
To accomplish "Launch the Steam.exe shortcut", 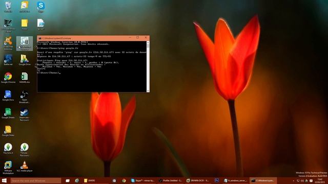I will point(25,114).
